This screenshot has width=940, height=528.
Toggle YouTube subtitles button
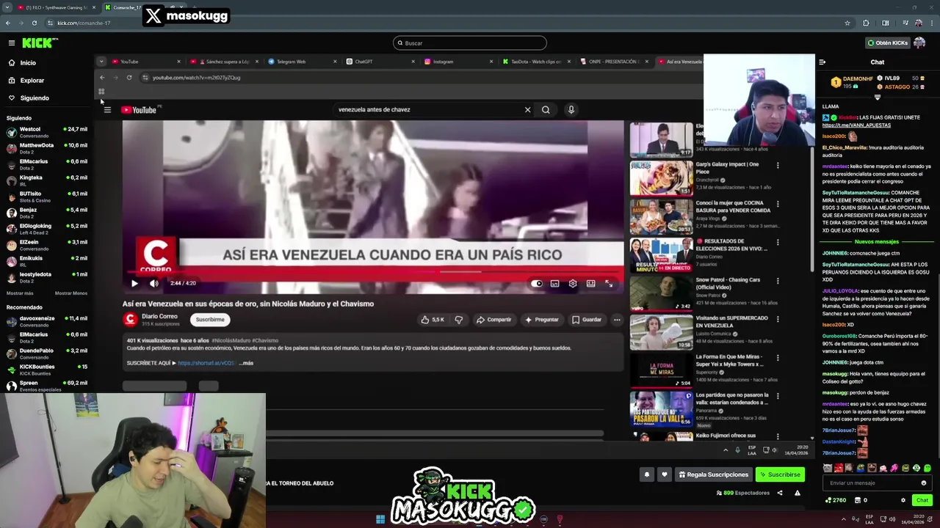554,283
